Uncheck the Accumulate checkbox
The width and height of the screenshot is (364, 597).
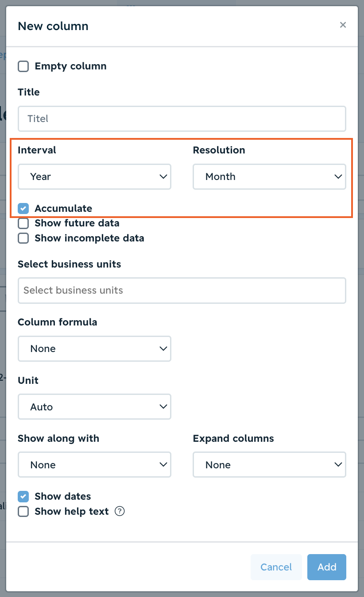[23, 208]
